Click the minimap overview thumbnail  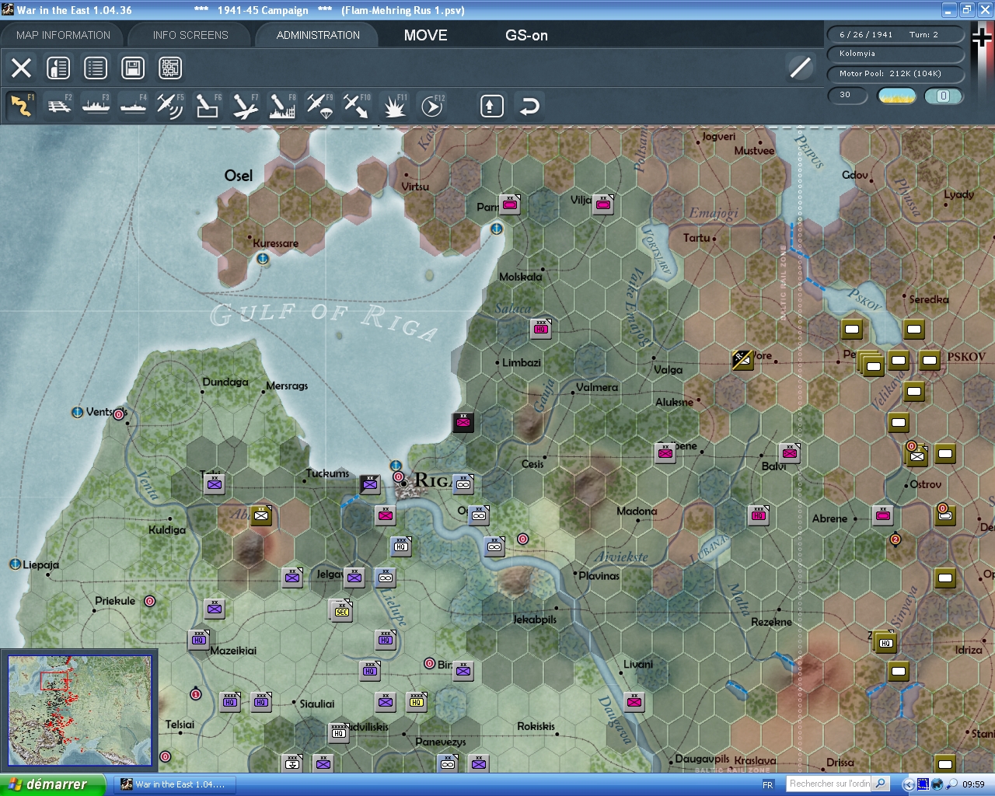[x=79, y=710]
